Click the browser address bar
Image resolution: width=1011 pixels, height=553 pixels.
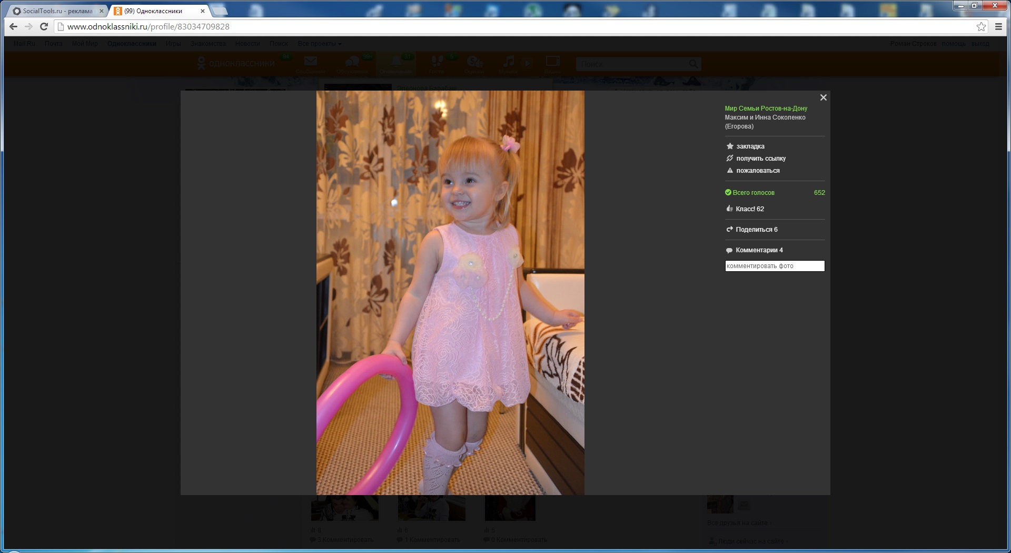coord(516,27)
